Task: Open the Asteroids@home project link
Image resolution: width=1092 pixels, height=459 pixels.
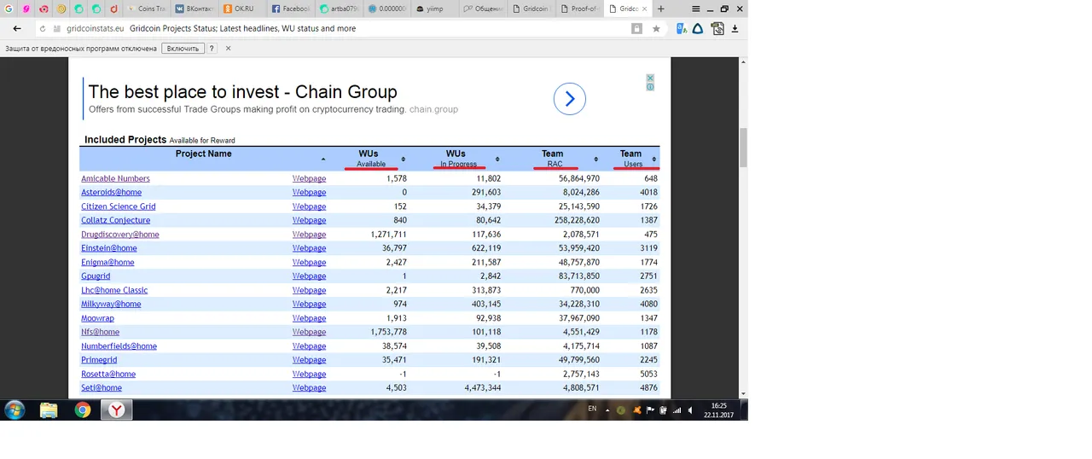Action: (111, 192)
